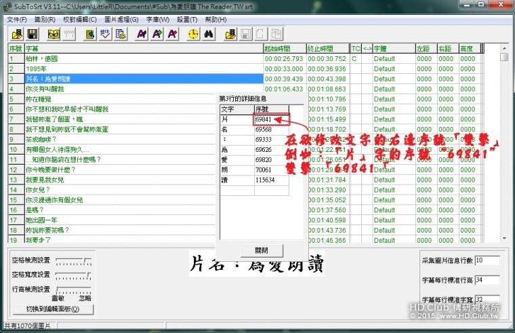Viewport: 515px width, 333px height.
Task: Click the 切換到編輯面板(Q) button
Action: (53, 309)
